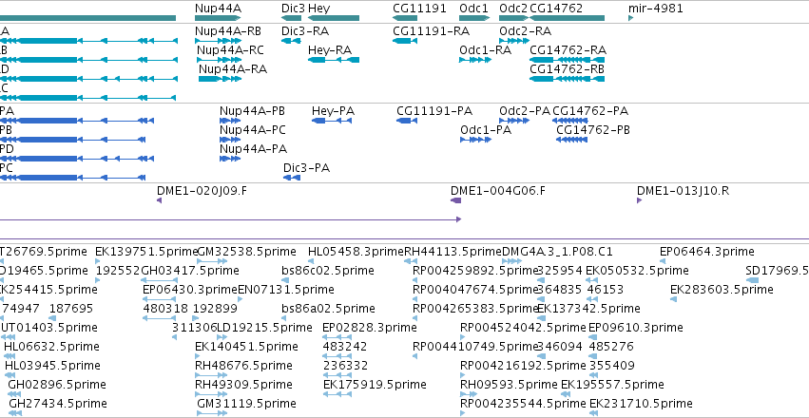Click the GM32538.5prime EST label
Image resolution: width=809 pixels, height=418 pixels.
coord(246,252)
